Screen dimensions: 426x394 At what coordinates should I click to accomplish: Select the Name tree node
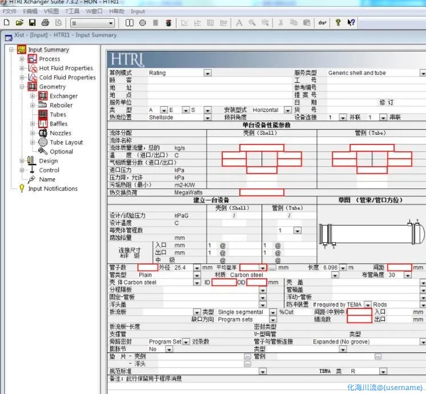47,179
